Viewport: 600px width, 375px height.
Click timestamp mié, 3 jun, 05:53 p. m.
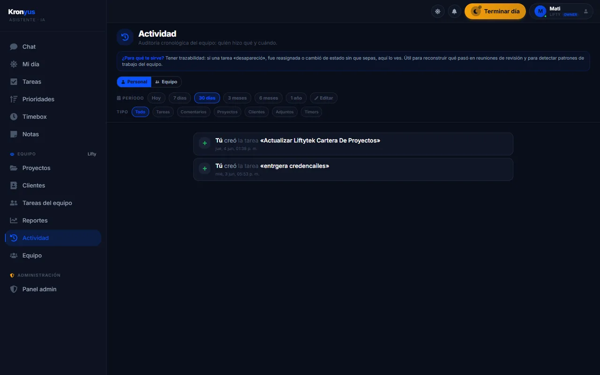click(237, 174)
